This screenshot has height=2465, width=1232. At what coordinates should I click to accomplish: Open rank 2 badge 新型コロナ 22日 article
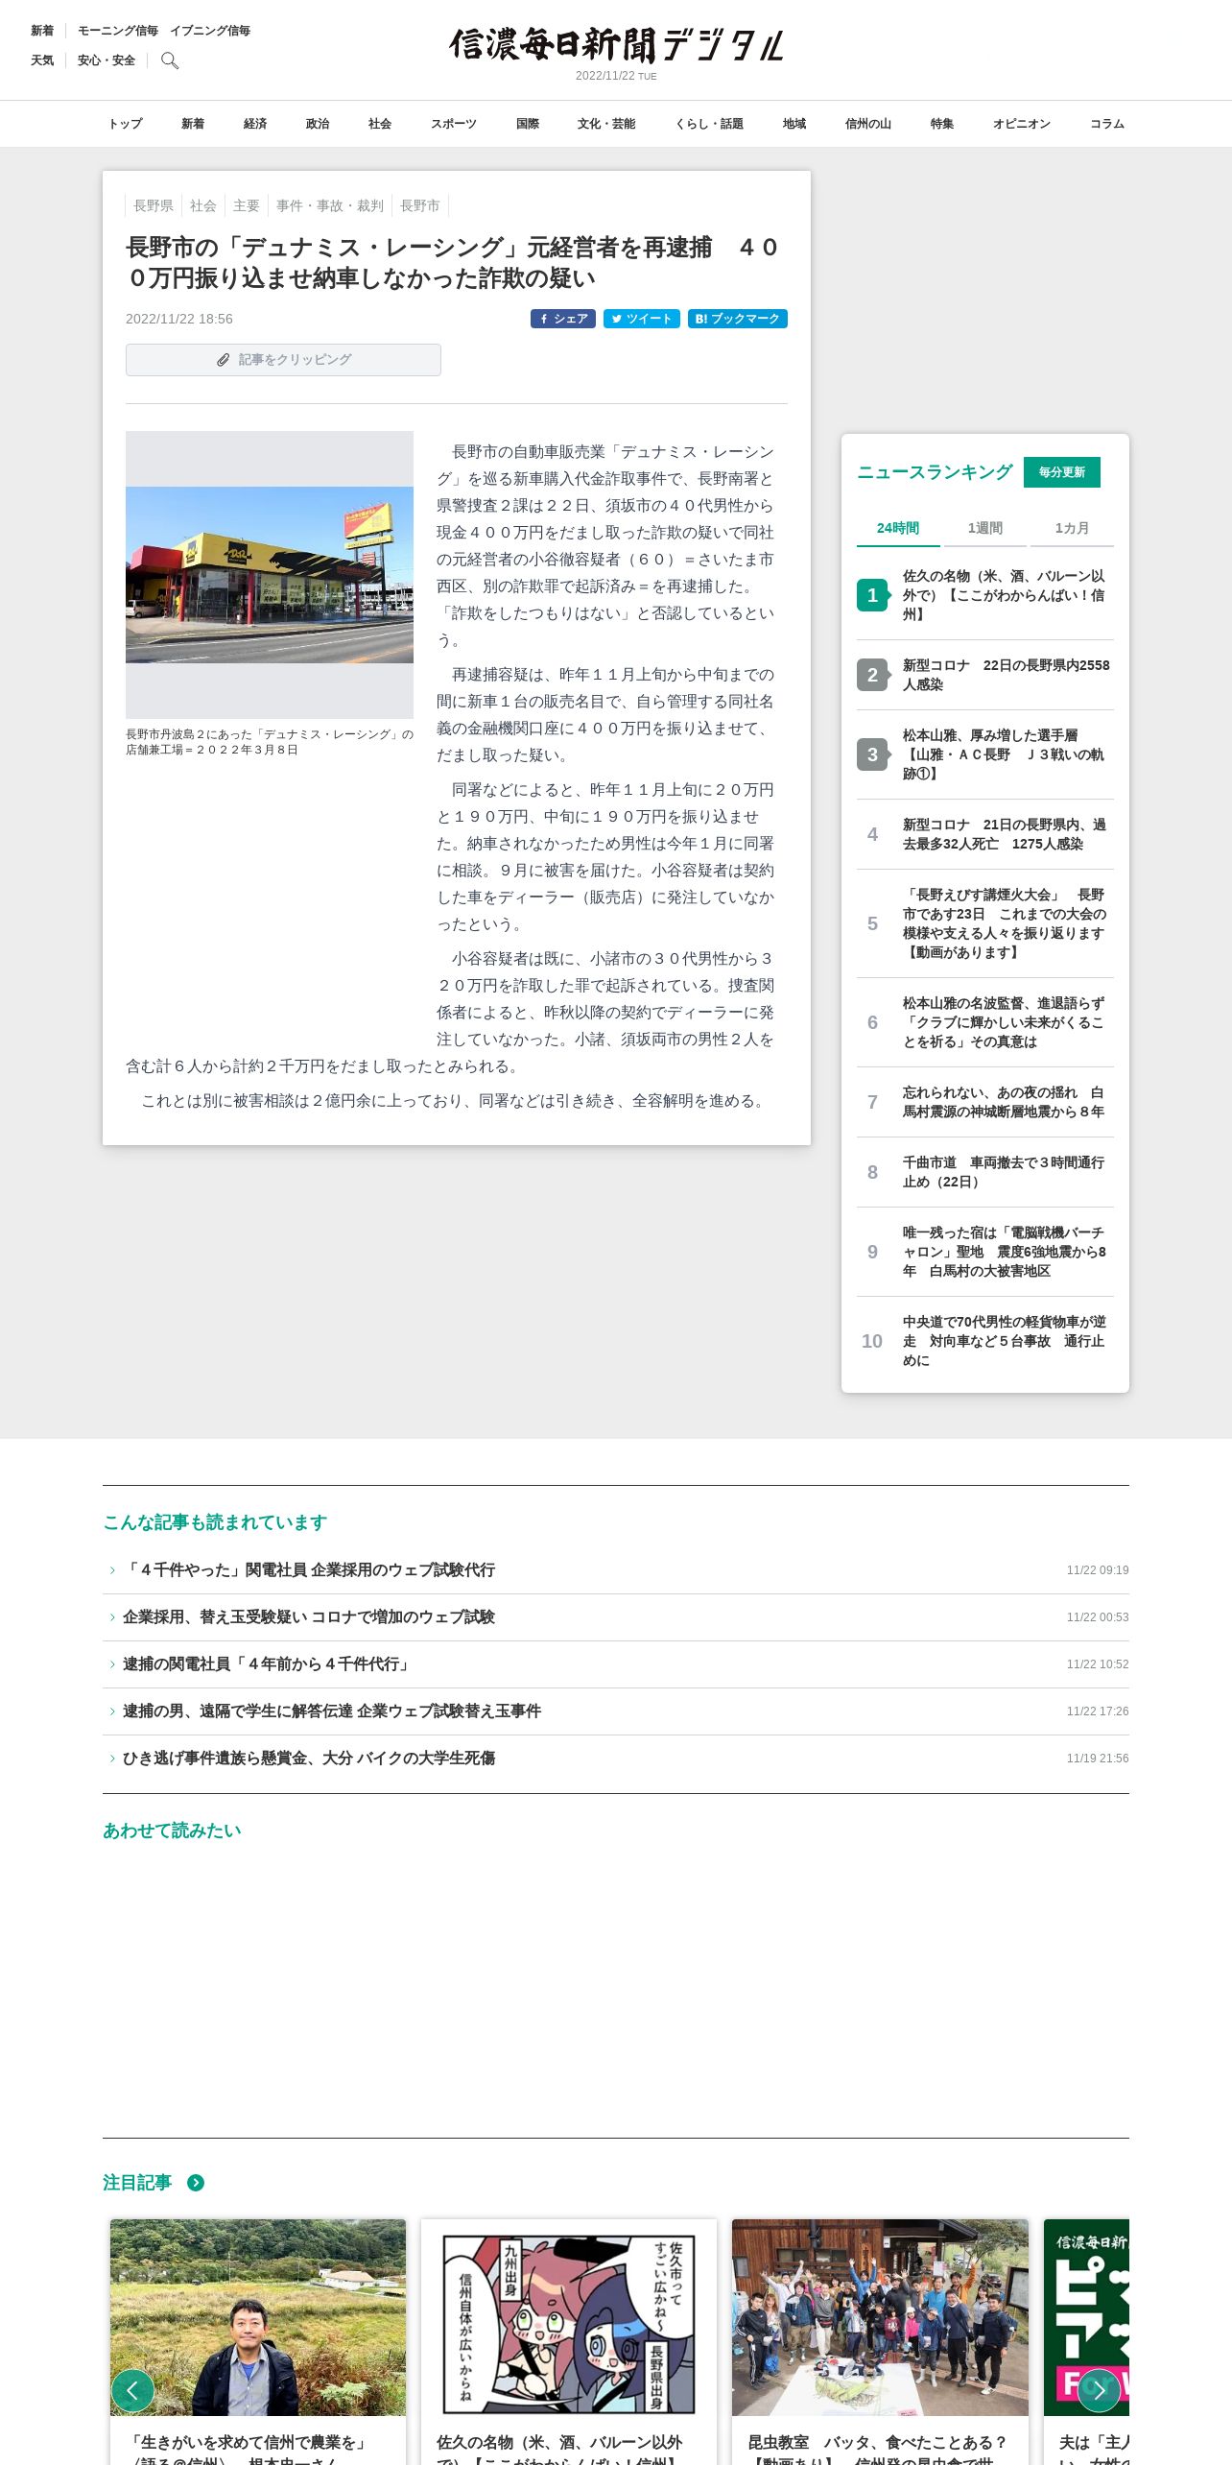coord(872,675)
